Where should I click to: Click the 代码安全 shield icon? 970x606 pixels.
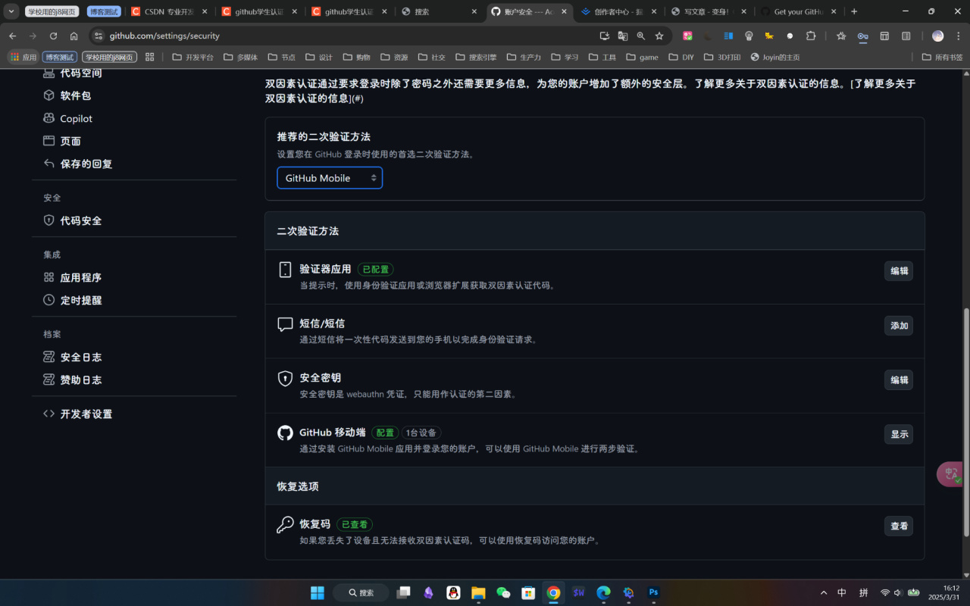tap(48, 220)
